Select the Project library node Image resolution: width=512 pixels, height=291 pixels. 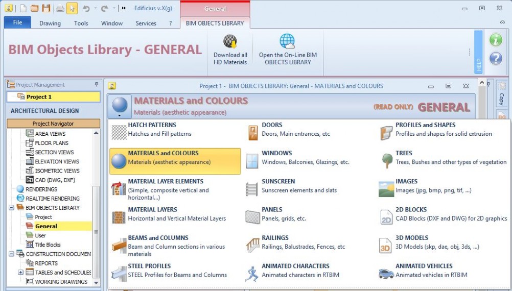pyautogui.click(x=43, y=217)
